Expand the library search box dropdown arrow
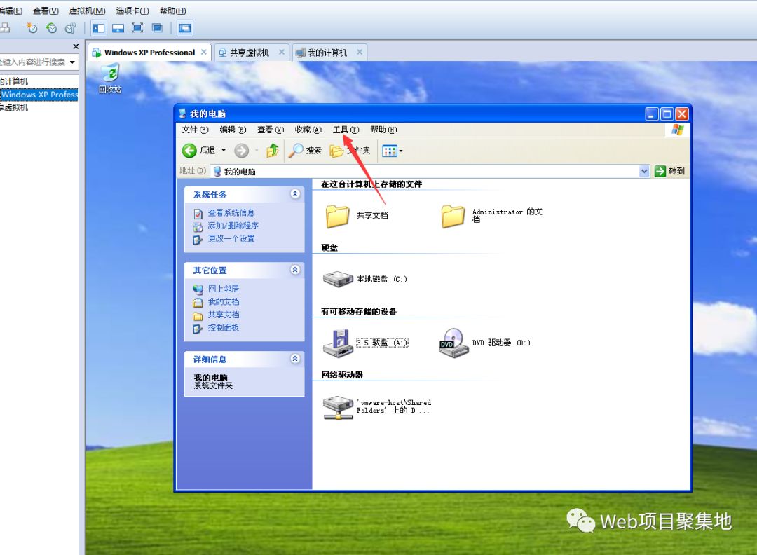757x555 pixels. (72, 62)
